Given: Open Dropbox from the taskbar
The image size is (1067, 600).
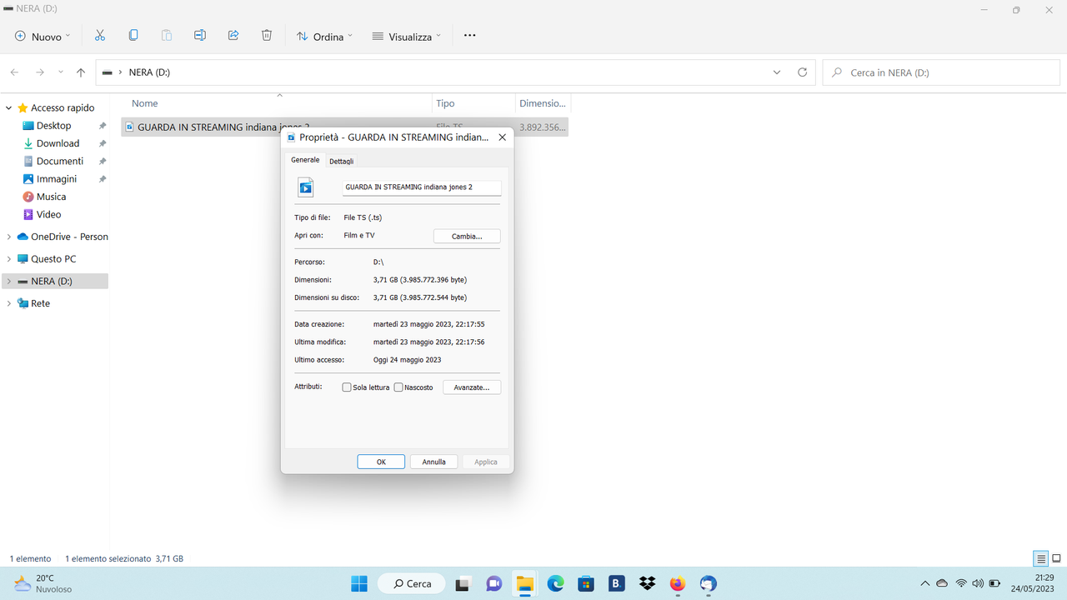Looking at the screenshot, I should point(648,583).
